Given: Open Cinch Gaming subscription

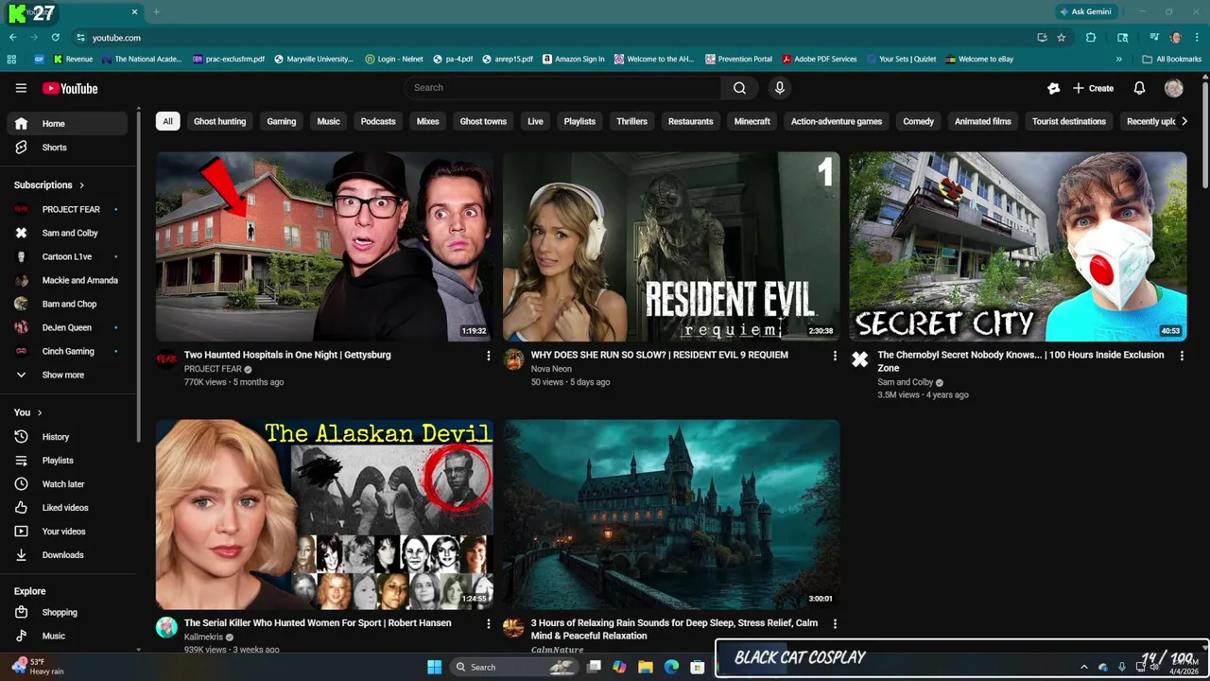Looking at the screenshot, I should [x=67, y=351].
